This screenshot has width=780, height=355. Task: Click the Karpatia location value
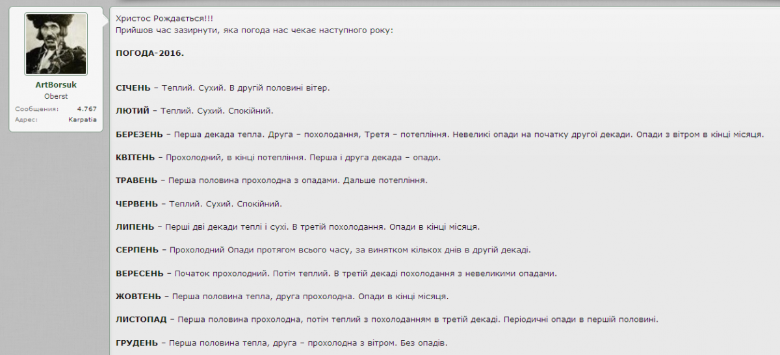(83, 119)
